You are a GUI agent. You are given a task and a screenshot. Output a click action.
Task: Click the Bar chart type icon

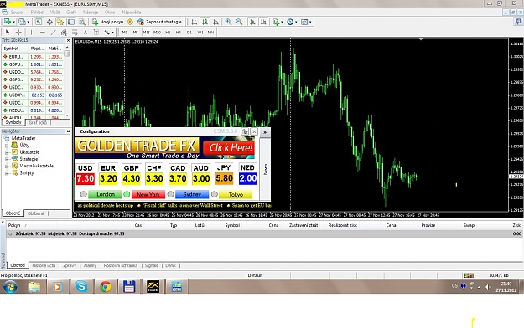[194, 22]
